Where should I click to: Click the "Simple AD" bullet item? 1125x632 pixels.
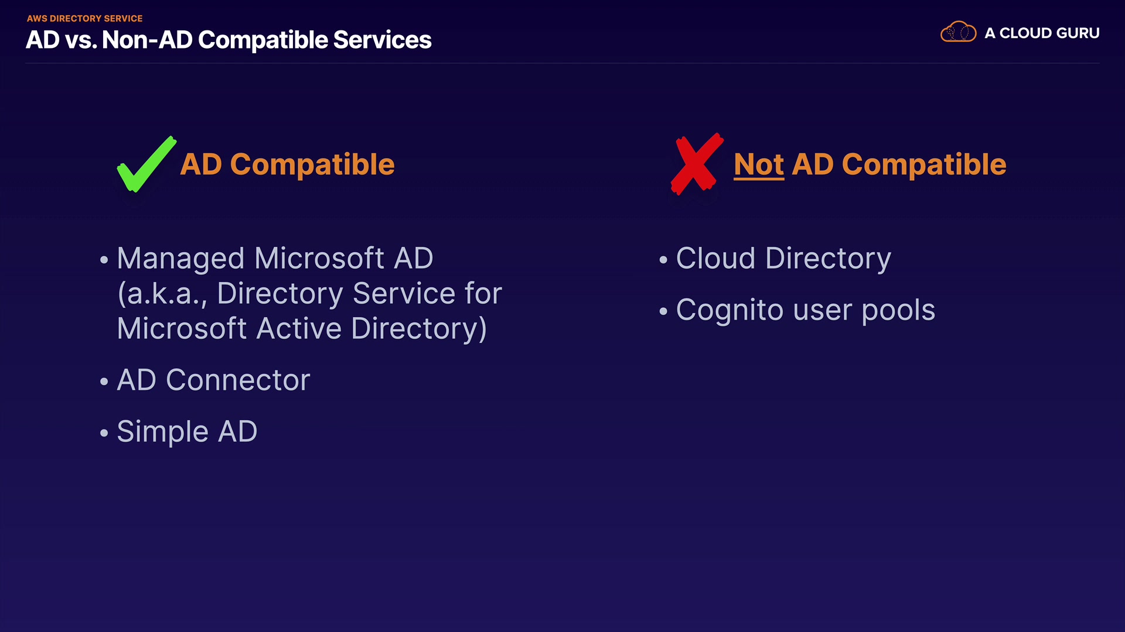[187, 432]
